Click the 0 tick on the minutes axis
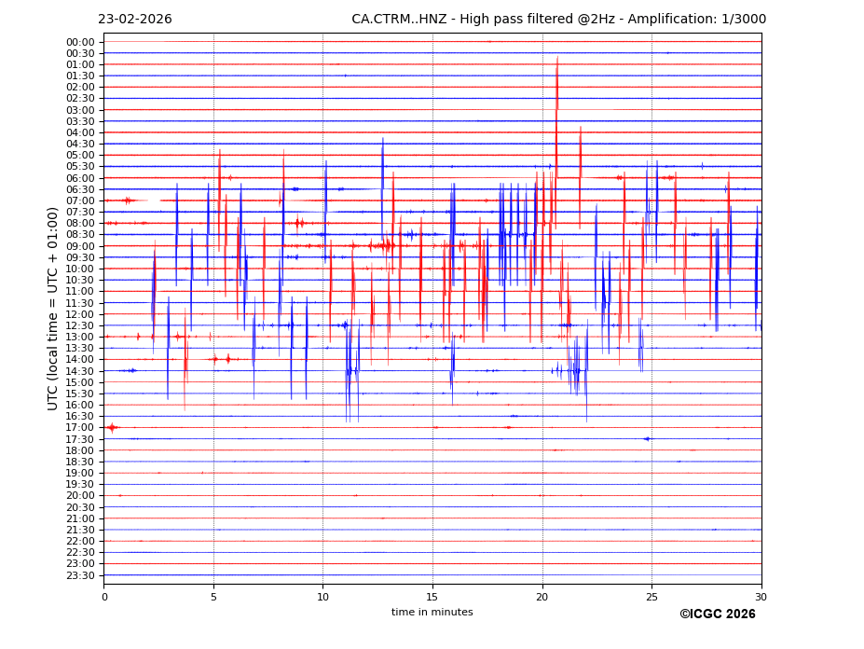This screenshot has width=864, height=649. (x=104, y=597)
